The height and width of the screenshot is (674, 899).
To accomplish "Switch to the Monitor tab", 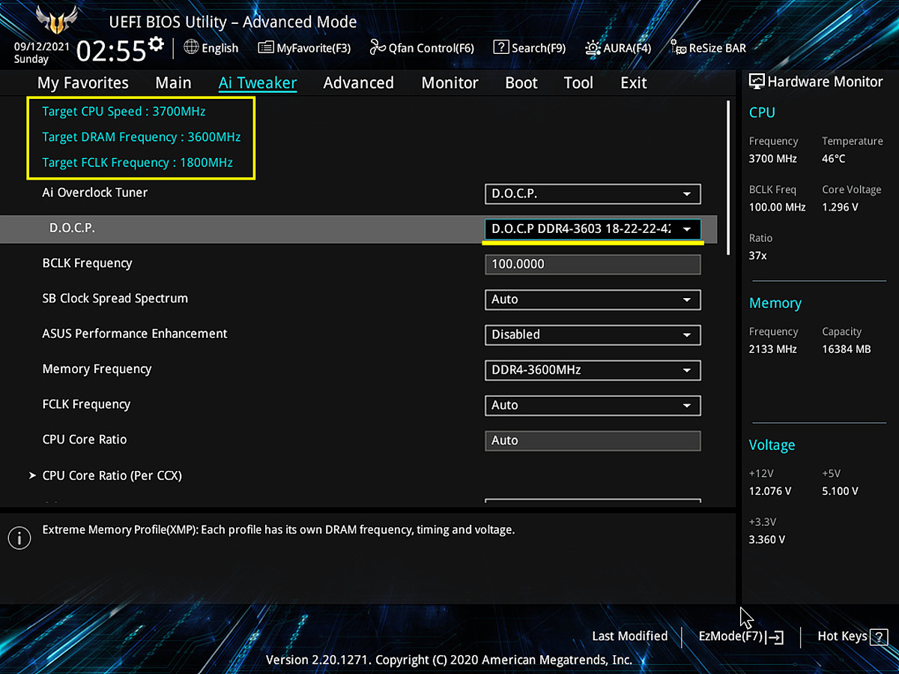I will (449, 83).
